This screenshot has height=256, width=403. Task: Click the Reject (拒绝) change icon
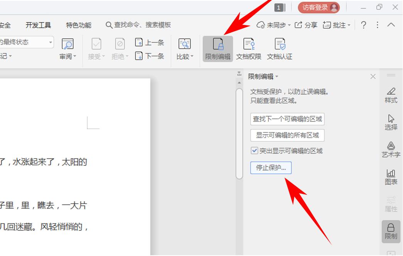tap(120, 44)
